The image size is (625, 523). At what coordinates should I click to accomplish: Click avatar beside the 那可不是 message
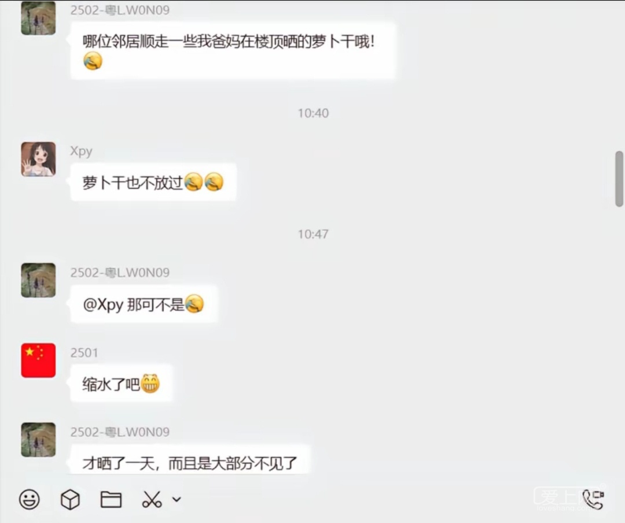(38, 280)
